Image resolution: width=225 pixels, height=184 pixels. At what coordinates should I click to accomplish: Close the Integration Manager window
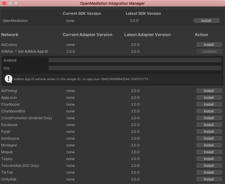click(4, 3)
